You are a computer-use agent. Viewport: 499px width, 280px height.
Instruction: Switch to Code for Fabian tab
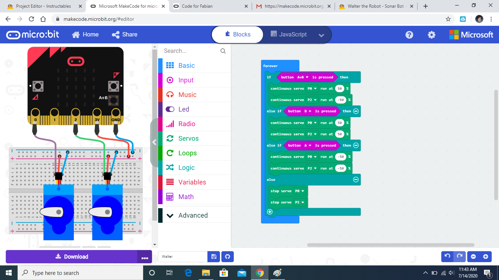click(210, 6)
